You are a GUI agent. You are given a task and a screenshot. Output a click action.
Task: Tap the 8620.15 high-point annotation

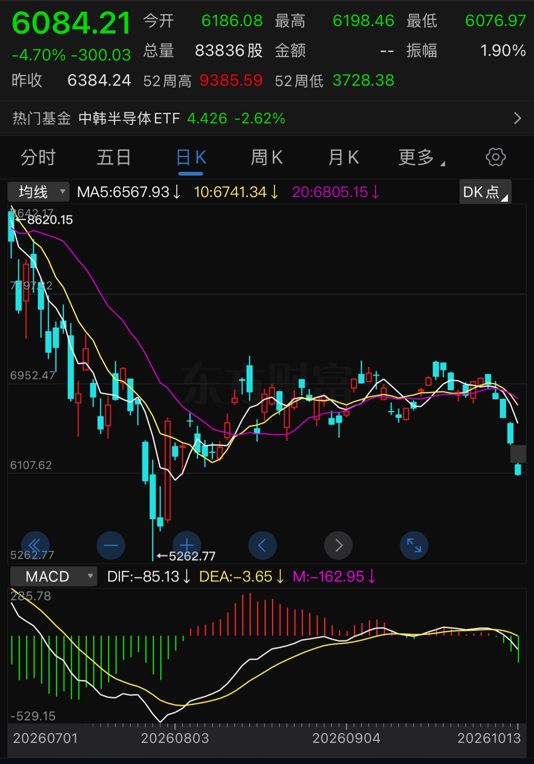coord(44,220)
